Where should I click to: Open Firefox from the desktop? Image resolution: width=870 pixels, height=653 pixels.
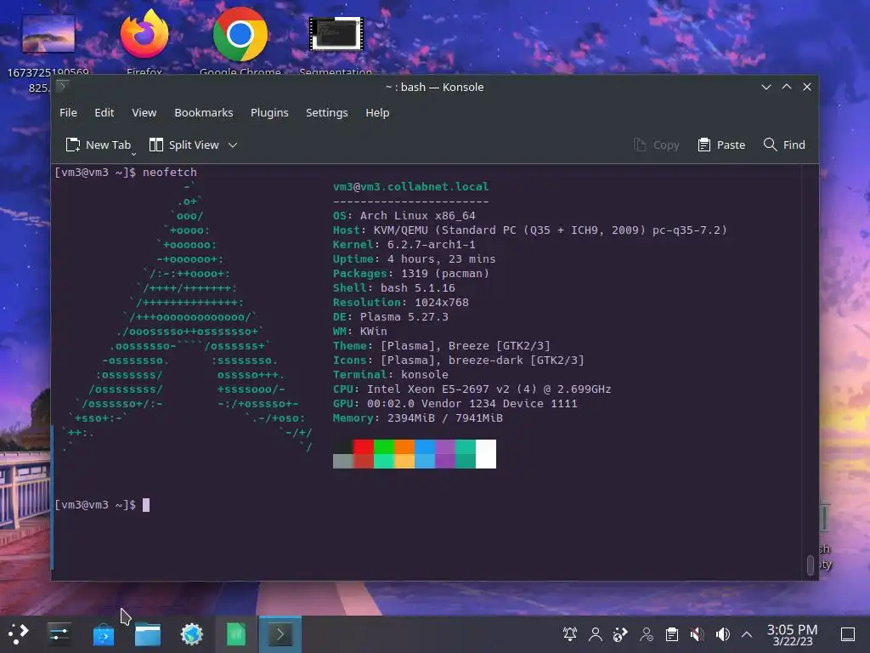click(x=144, y=42)
